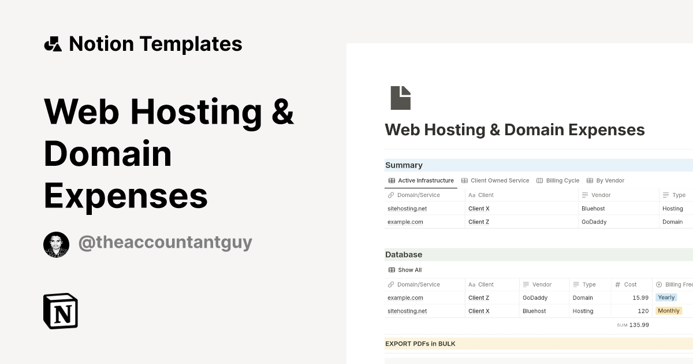The image size is (693, 364).
Task: Click the Notion N logo at bottom left
Action: tap(60, 311)
